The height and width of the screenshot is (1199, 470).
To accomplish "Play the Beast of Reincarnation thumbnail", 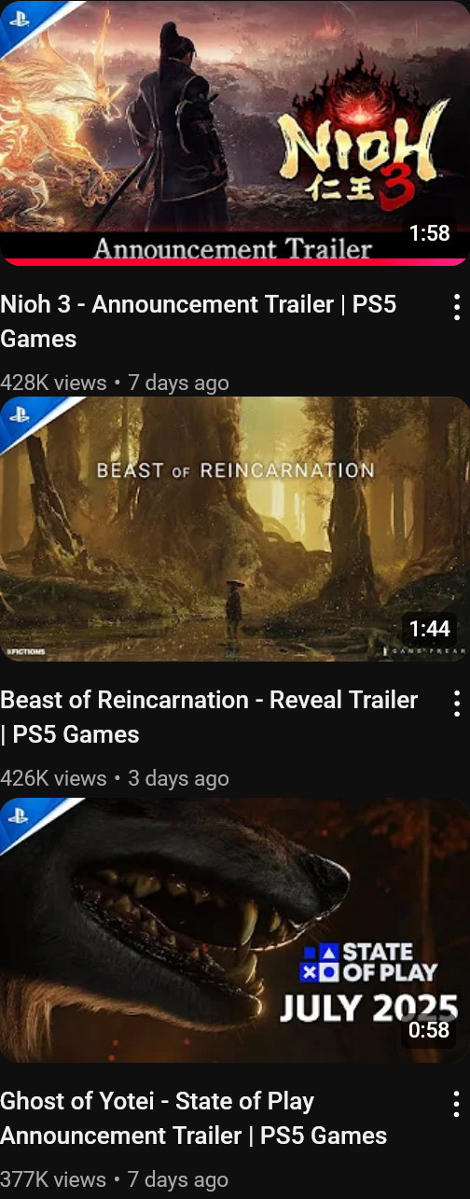I will (235, 529).
